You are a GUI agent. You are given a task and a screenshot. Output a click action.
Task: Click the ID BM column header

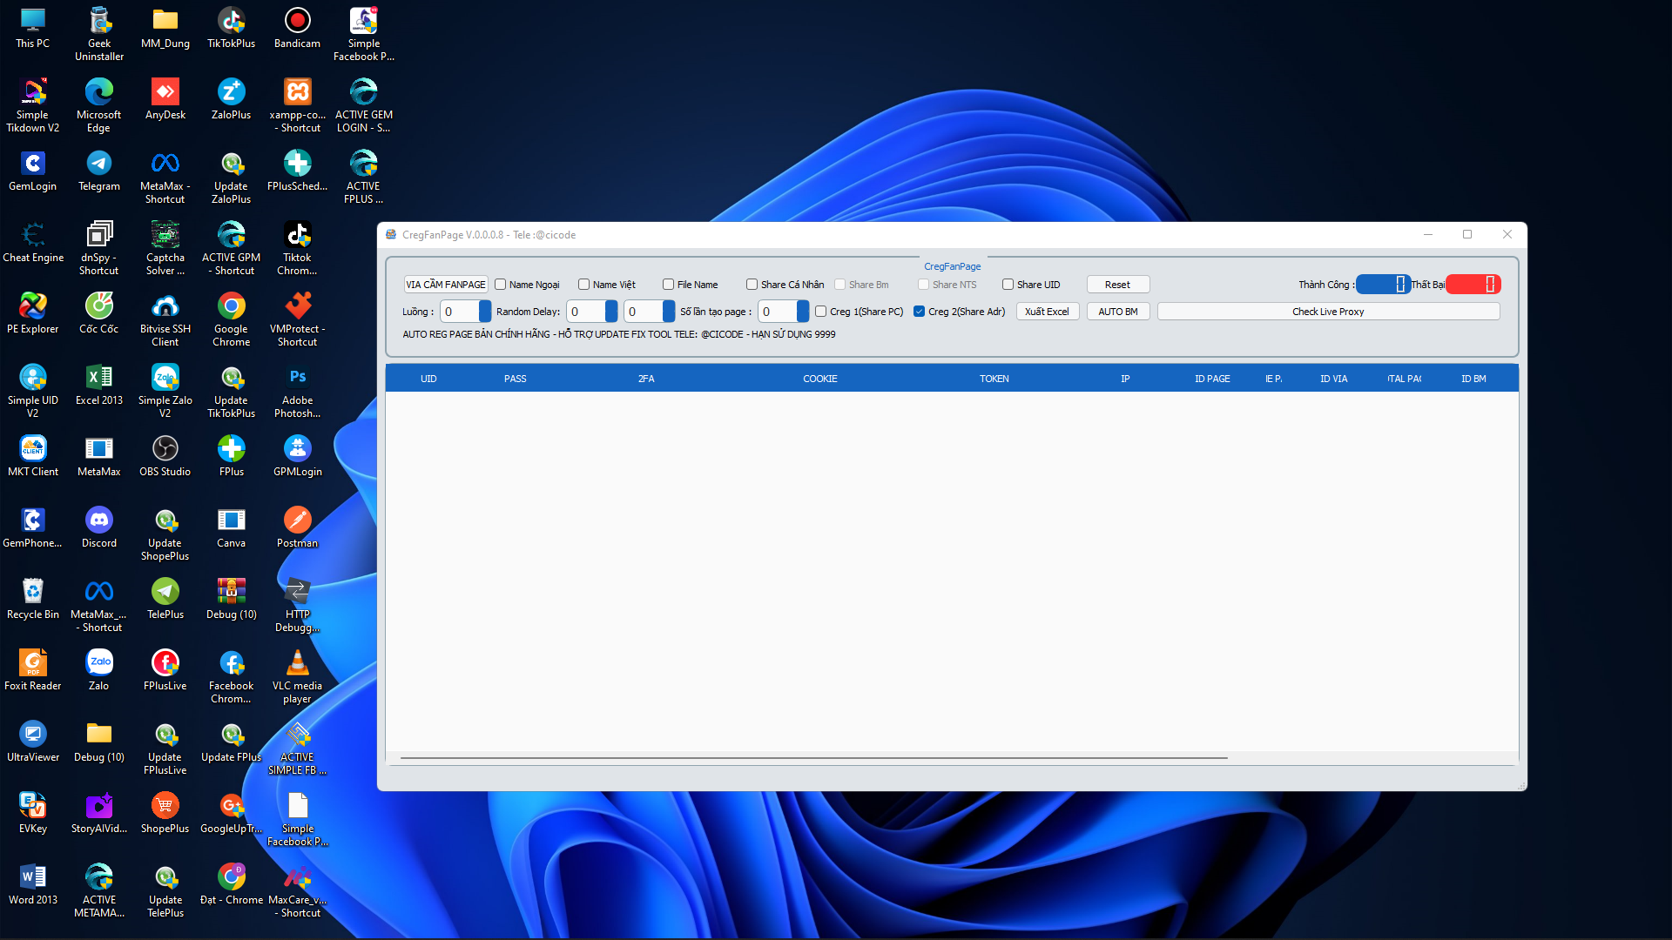(x=1474, y=379)
